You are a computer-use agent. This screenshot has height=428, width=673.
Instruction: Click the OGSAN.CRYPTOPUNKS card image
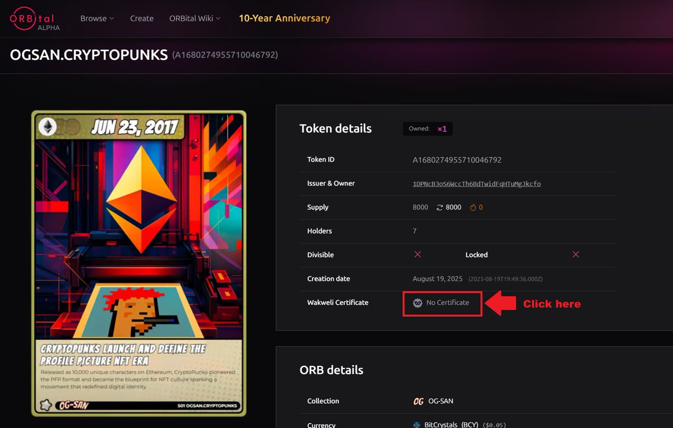tap(139, 263)
